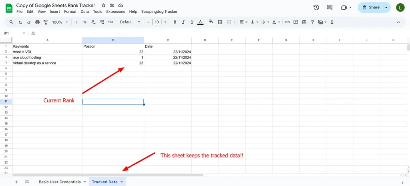Viewport: 410px width, 186px height.
Task: Move the document to a folder
Action: pos(112,6)
